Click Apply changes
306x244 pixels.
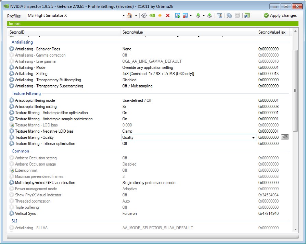[280, 15]
